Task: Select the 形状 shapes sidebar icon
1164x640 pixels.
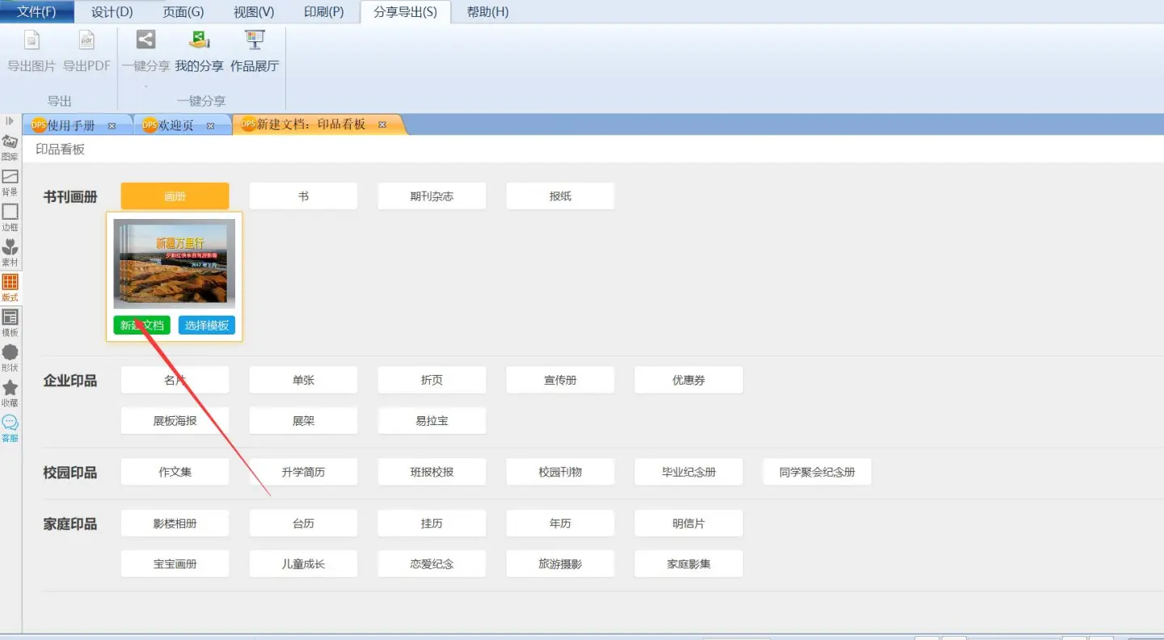Action: pos(10,357)
